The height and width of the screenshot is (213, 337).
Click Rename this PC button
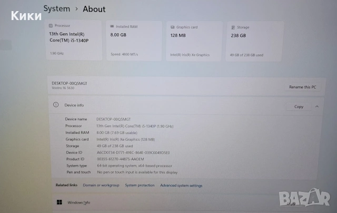click(302, 87)
